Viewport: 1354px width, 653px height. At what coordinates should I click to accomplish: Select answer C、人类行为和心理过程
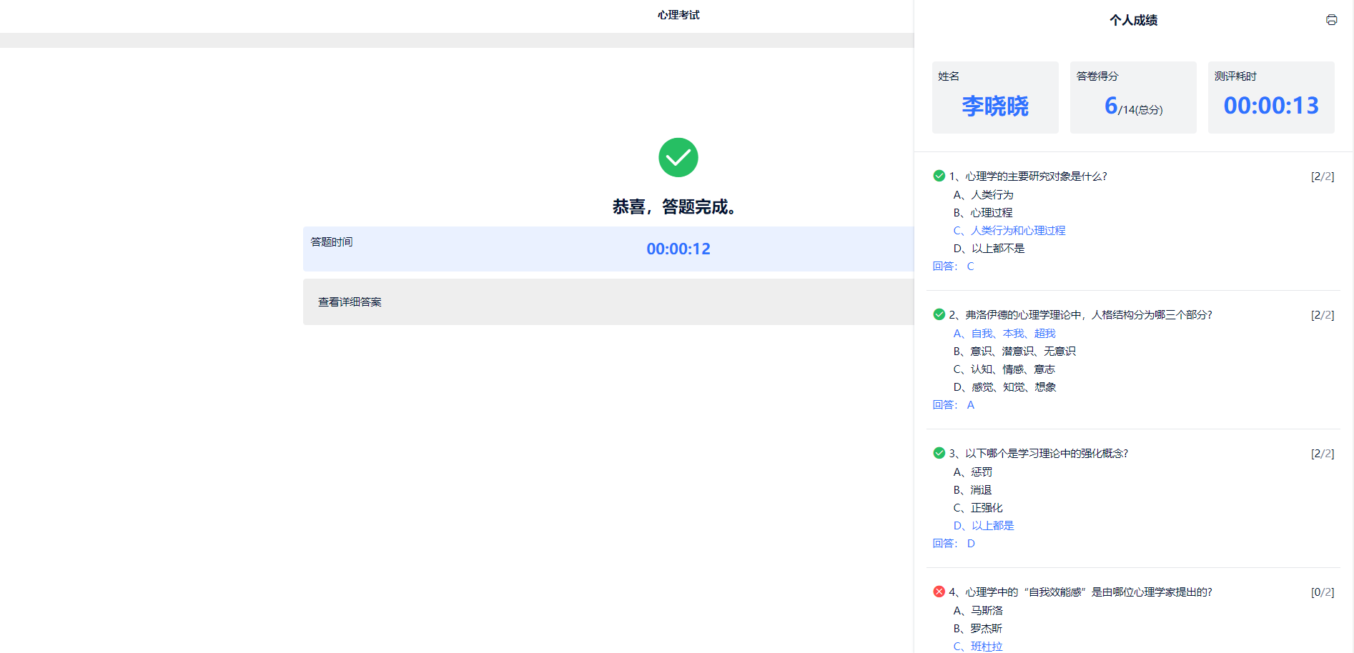[x=1009, y=230]
